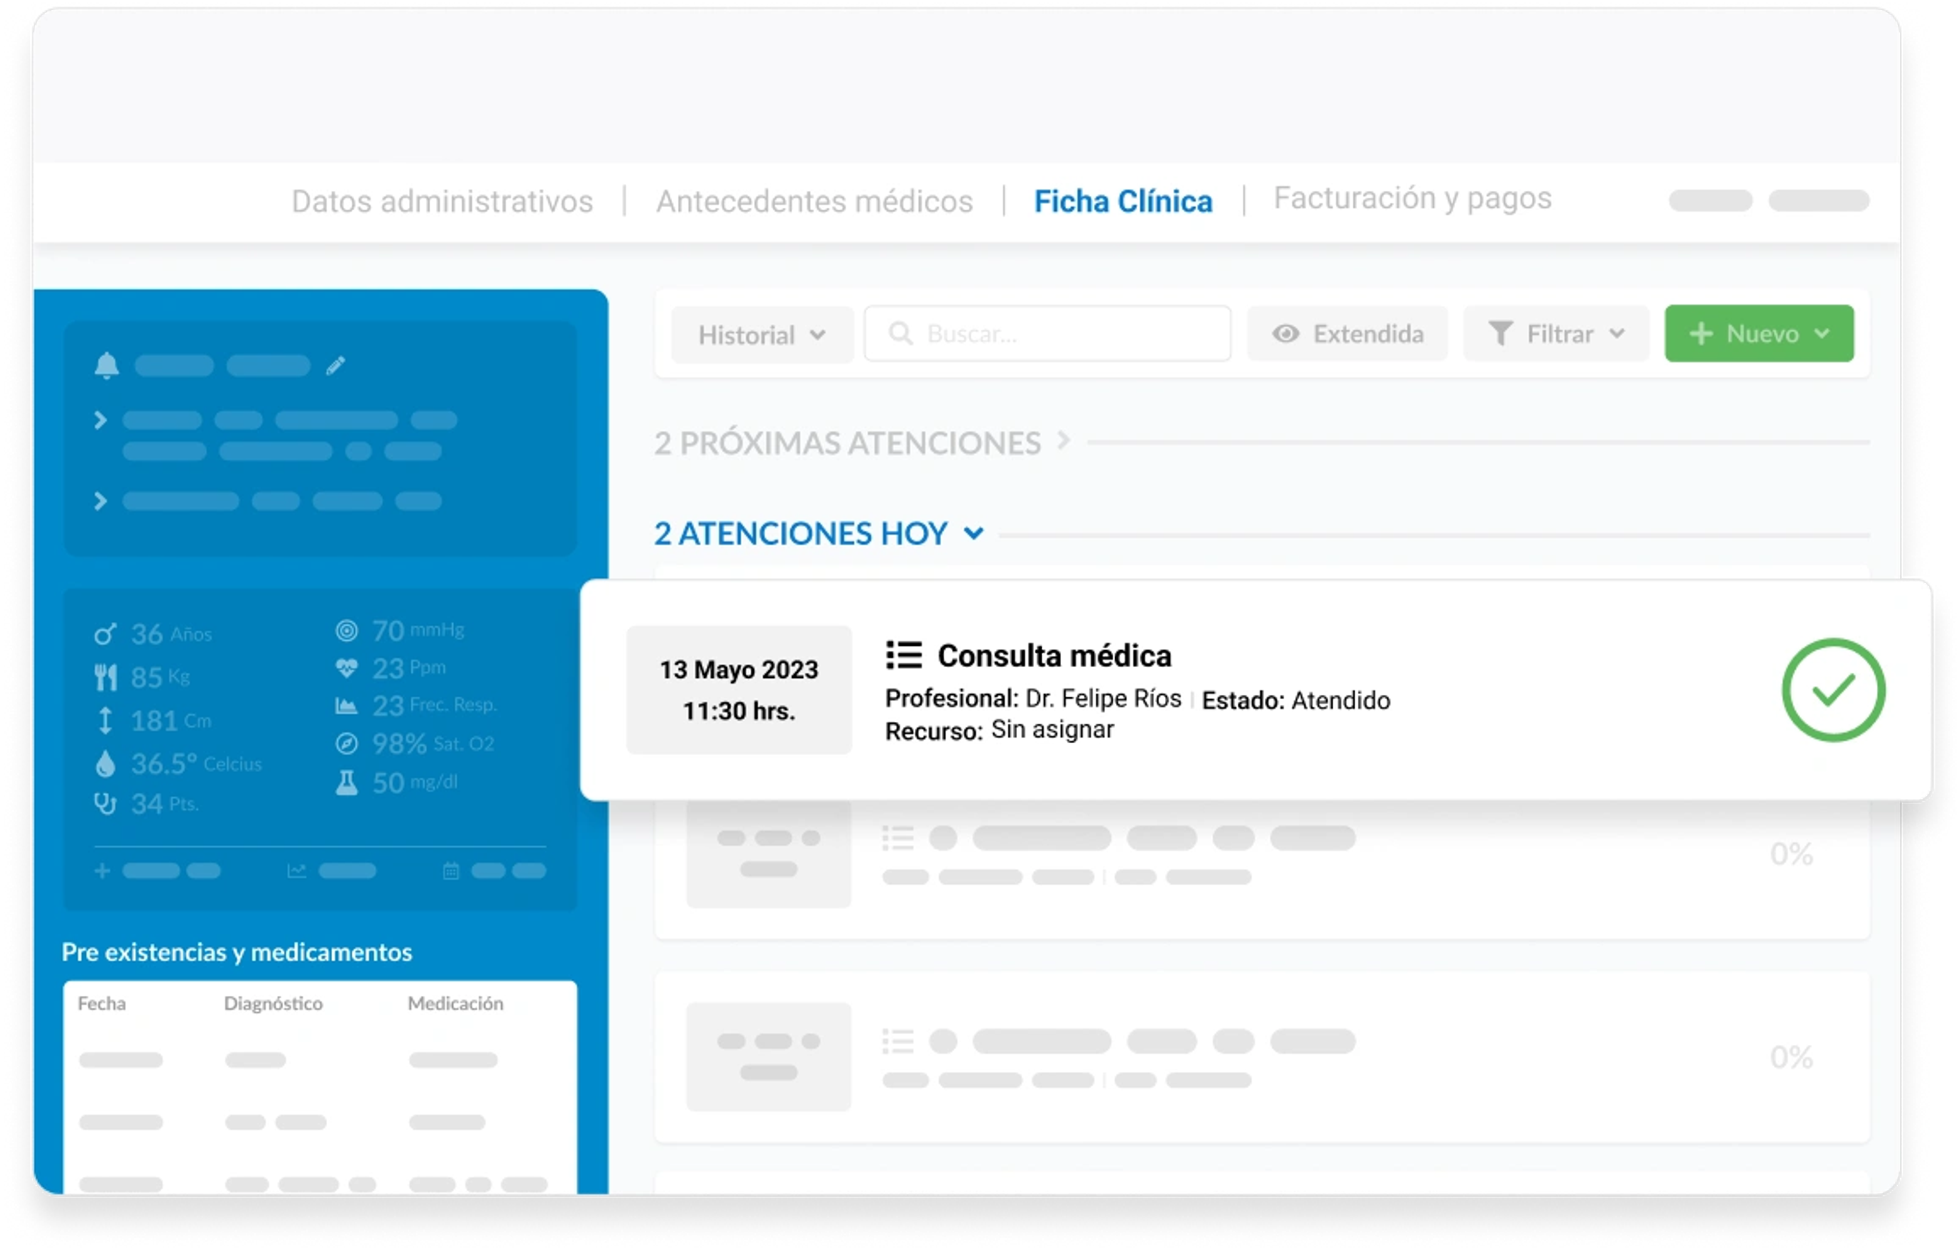Click the green Nuevo button
1960x1248 pixels.
pyautogui.click(x=1759, y=334)
